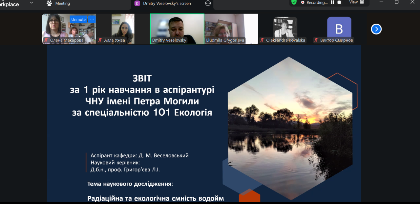
Task: Open screen share options ellipsis
Action: pyautogui.click(x=208, y=3)
